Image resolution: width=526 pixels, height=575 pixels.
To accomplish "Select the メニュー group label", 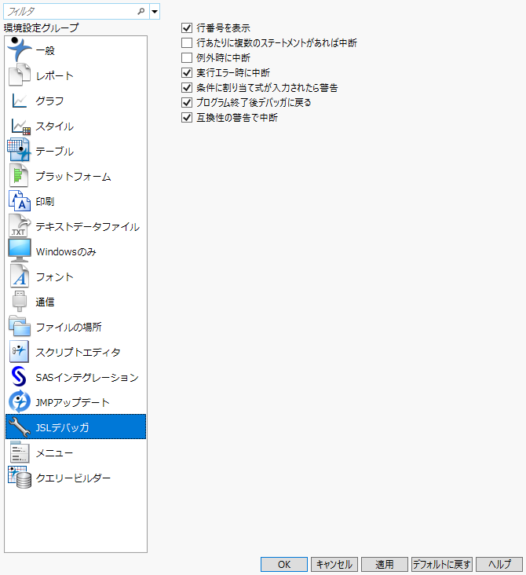I will (x=54, y=453).
